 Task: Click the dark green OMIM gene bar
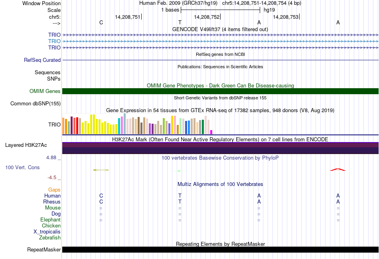[x=220, y=91]
